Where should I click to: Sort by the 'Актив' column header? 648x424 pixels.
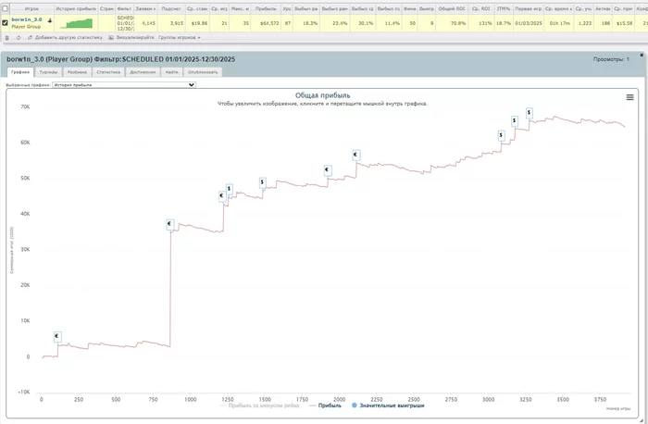[x=603, y=8]
